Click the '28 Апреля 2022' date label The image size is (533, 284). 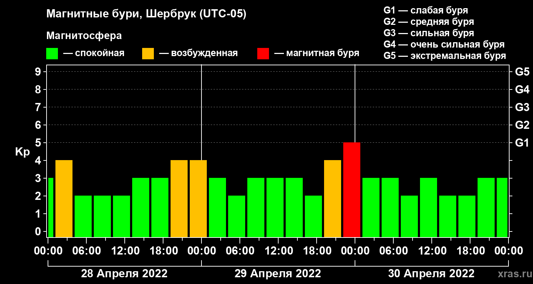click(x=124, y=273)
